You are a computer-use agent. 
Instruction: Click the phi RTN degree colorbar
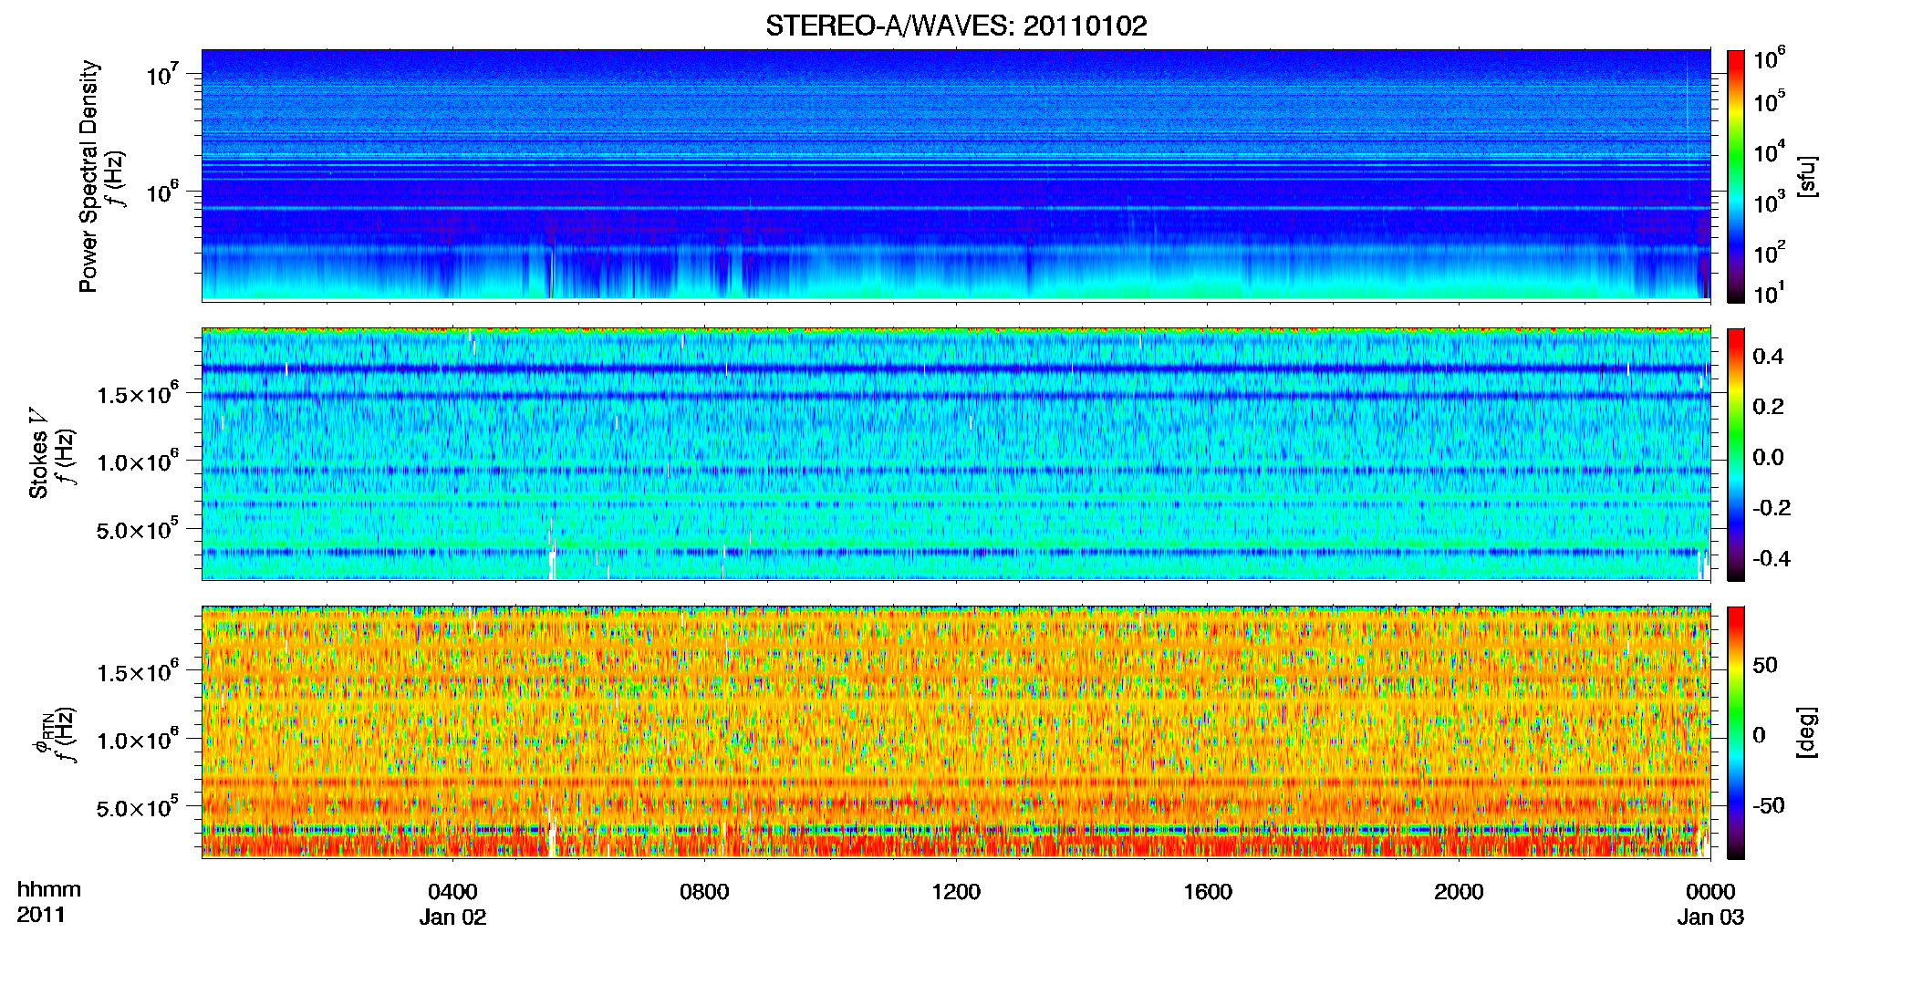tap(1736, 732)
